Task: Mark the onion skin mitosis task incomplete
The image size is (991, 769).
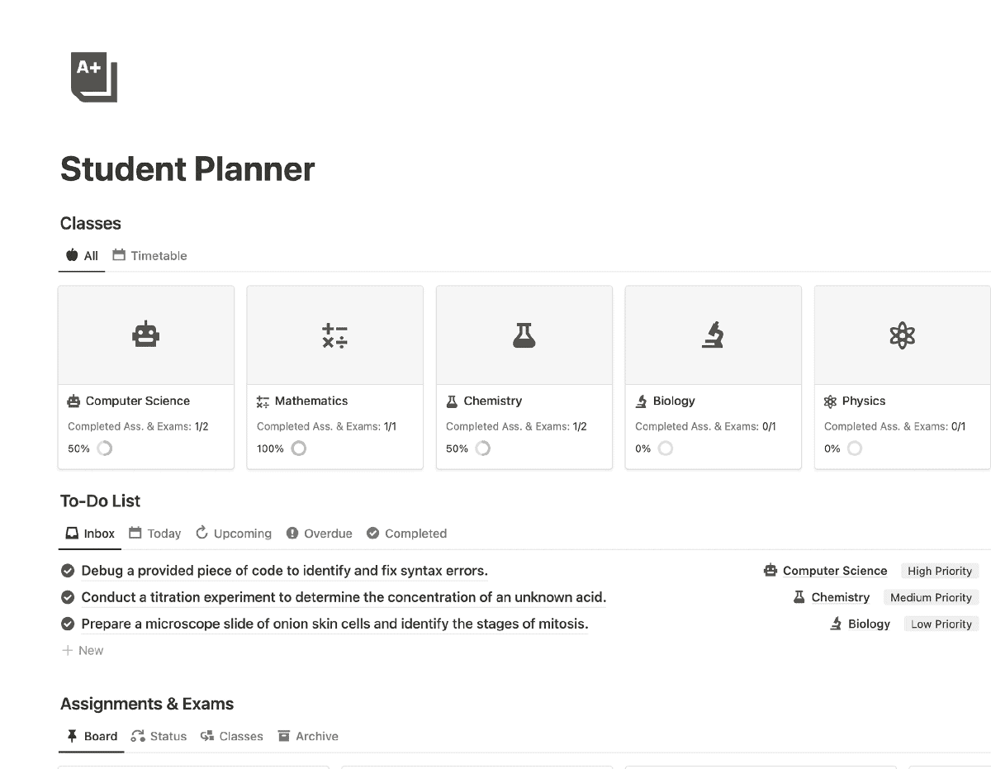Action: click(x=67, y=623)
